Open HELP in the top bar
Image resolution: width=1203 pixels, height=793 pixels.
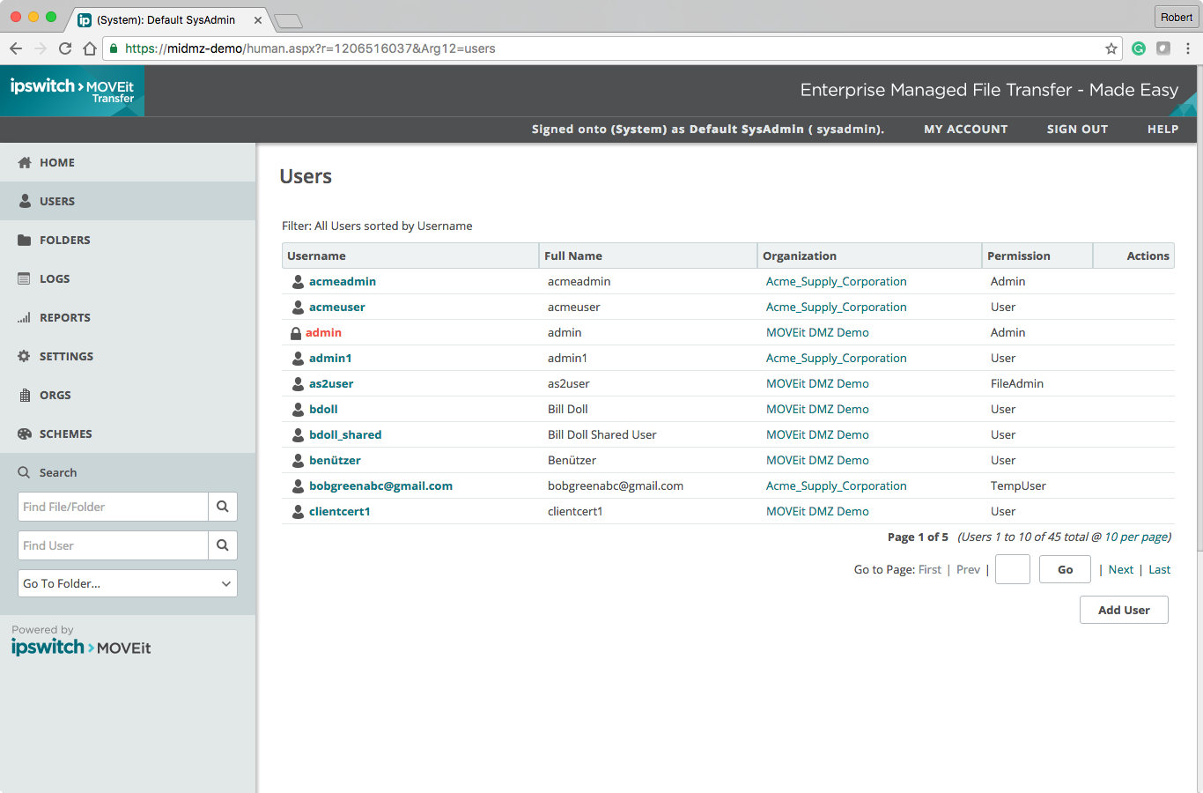1162,129
